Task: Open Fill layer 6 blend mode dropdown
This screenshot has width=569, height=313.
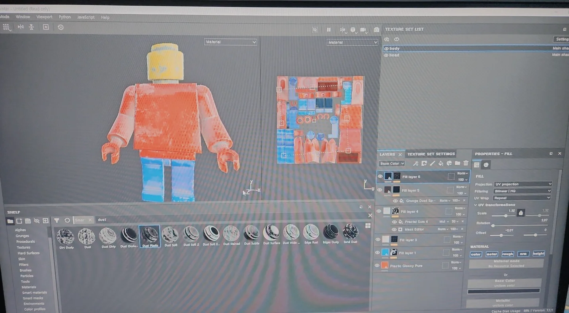Action: (462, 173)
